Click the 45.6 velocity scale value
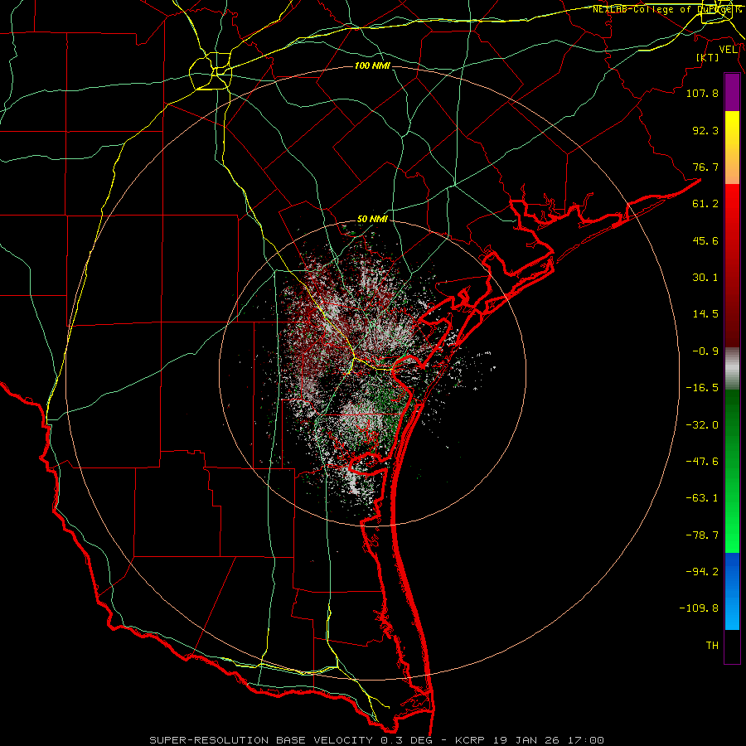746x746 pixels. point(705,240)
